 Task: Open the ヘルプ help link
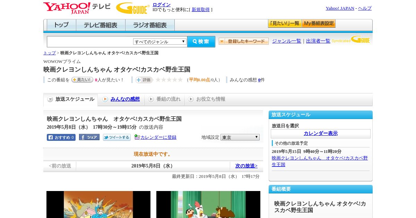point(365,8)
